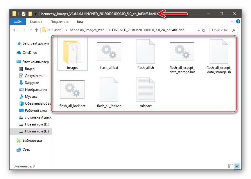Select Быстрый доступ in navigation pane
Image resolution: width=251 pixels, height=179 pixels.
(x=33, y=43)
